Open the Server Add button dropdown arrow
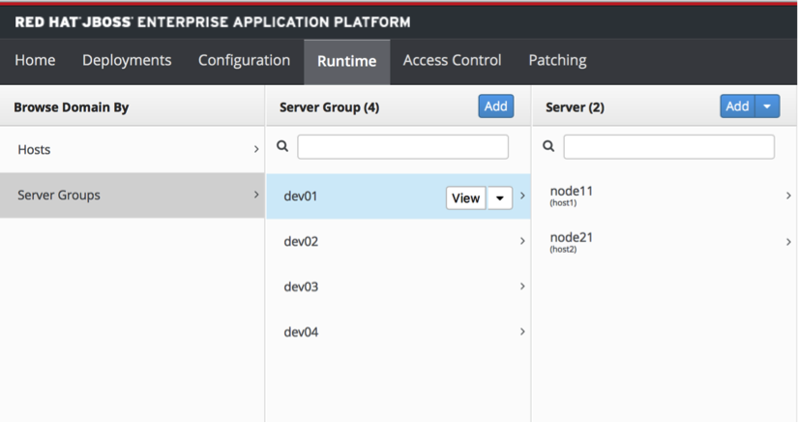The width and height of the screenshot is (798, 423). pos(768,106)
